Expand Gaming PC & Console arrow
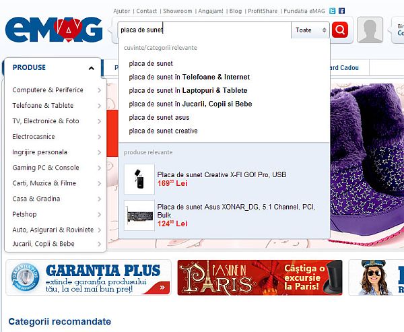Screen dimensions: 404x332 [99, 168]
